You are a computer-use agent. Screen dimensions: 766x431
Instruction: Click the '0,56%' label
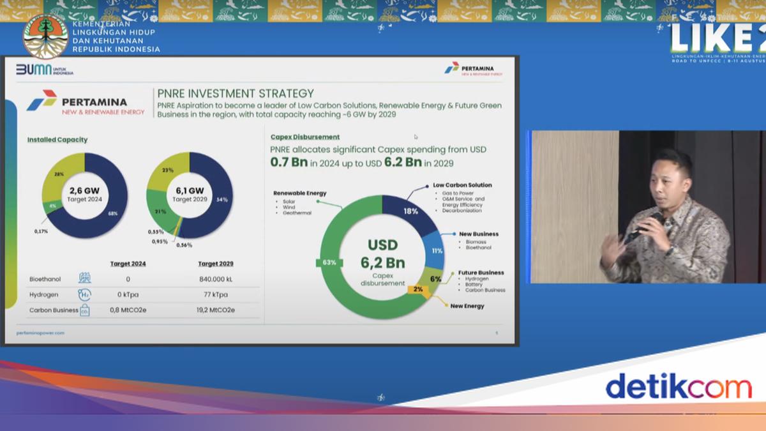coord(184,245)
